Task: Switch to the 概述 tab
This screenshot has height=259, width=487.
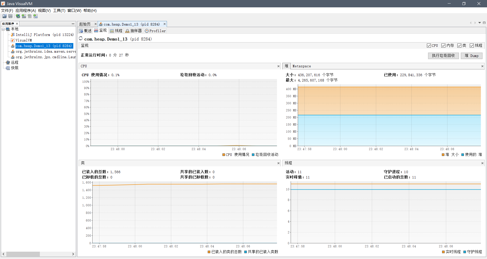Action: coord(85,31)
